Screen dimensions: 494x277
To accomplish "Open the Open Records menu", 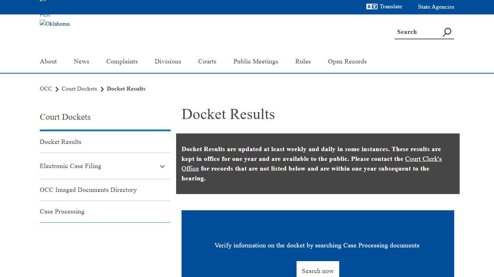I will 347,61.
